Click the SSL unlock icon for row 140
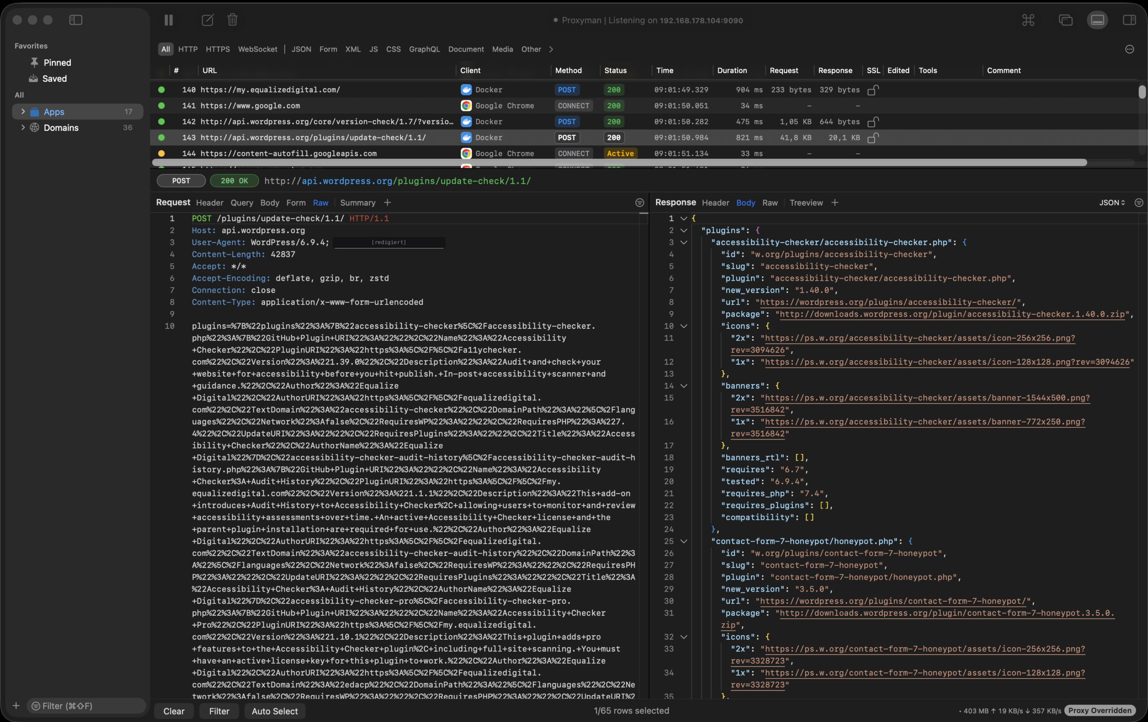The image size is (1148, 722). point(873,90)
